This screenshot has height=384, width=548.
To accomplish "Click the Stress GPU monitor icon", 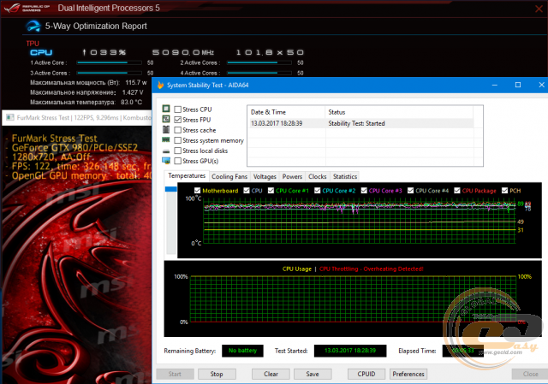I will point(166,161).
